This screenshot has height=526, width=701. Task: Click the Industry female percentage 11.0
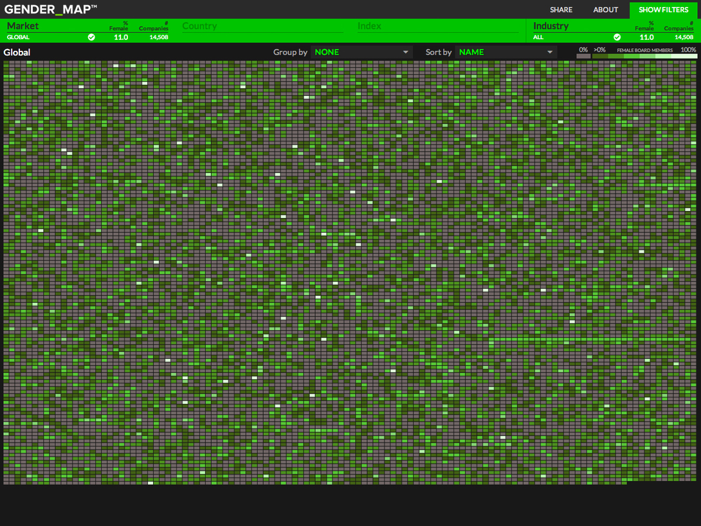point(646,37)
